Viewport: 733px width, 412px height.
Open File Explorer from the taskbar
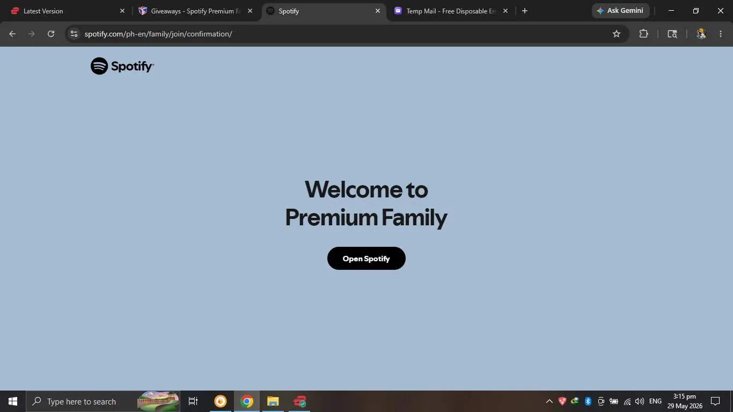coord(273,401)
